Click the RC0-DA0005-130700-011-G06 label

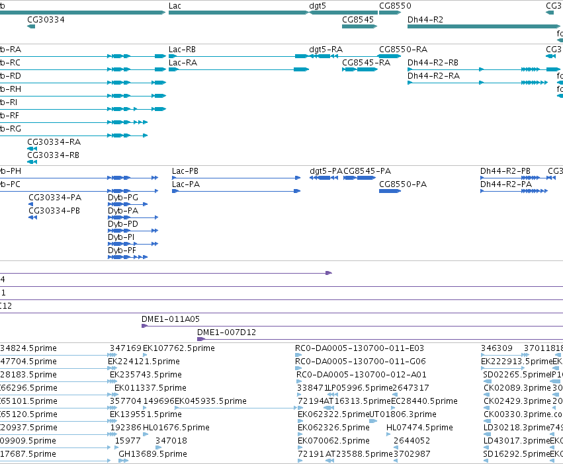[x=361, y=362]
